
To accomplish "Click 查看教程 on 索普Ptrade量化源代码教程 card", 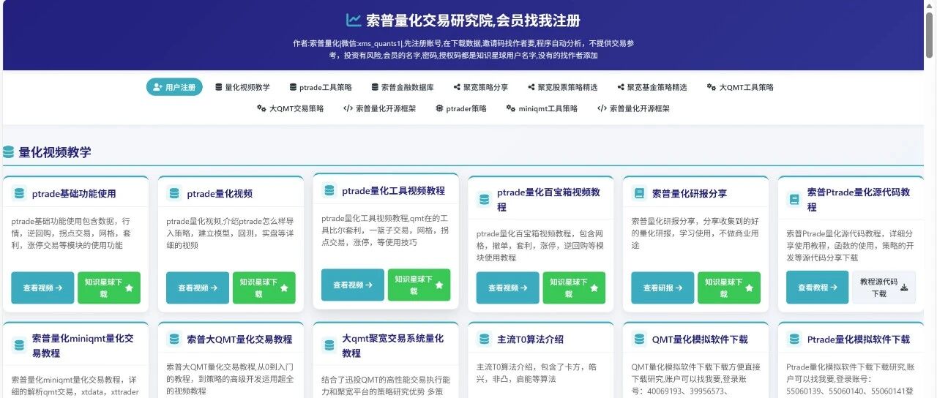I will point(818,288).
